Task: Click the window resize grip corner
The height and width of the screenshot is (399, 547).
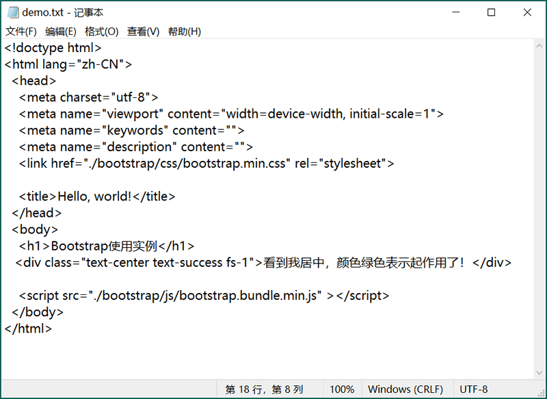Action: [x=541, y=393]
